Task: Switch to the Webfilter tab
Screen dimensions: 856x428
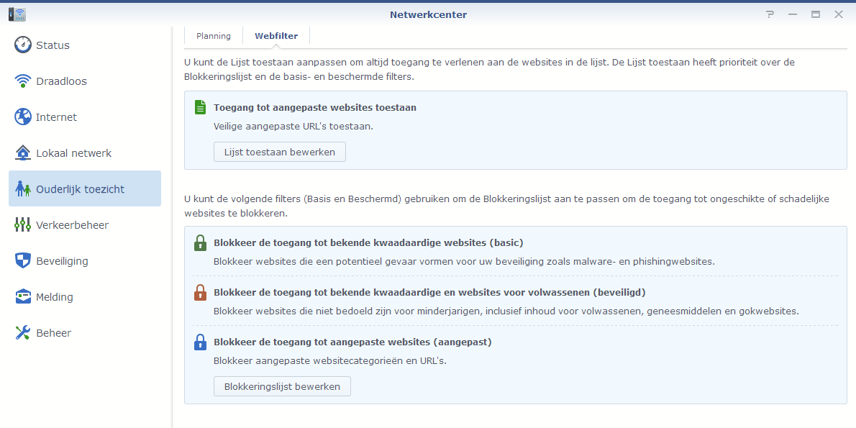Action: [x=276, y=35]
